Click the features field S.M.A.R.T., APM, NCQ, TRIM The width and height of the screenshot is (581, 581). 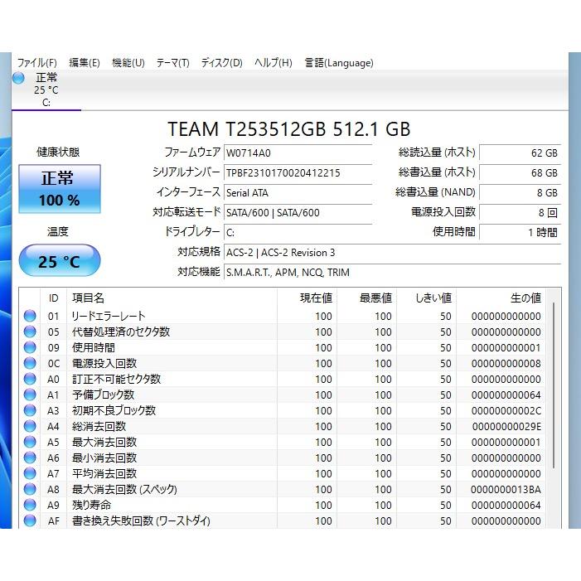(392, 273)
